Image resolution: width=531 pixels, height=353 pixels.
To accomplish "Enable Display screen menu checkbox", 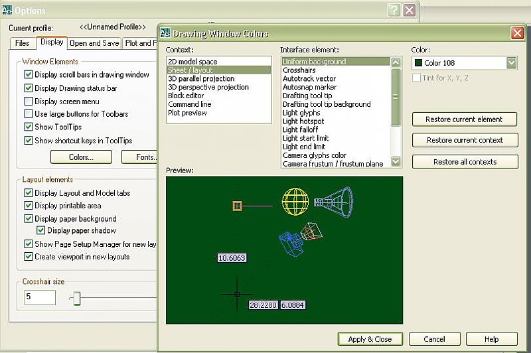I will [x=29, y=102].
